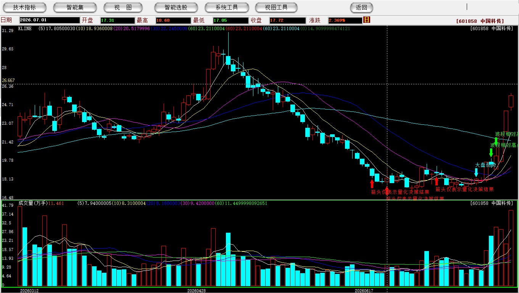Open the 智能集 menu
Screen dimensions: 519x293
click(75, 7)
